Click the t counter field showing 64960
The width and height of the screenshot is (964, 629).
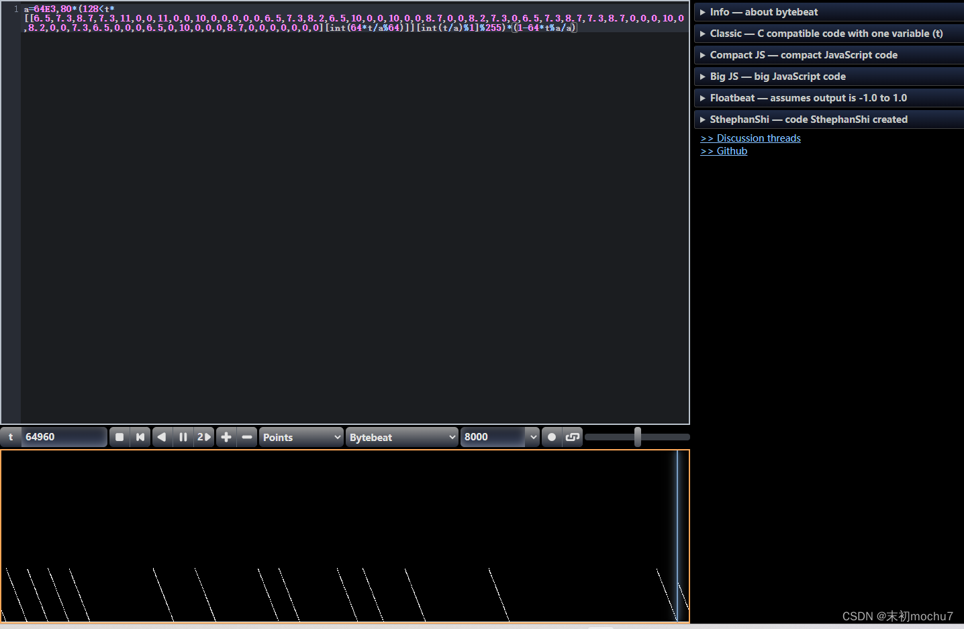point(64,437)
